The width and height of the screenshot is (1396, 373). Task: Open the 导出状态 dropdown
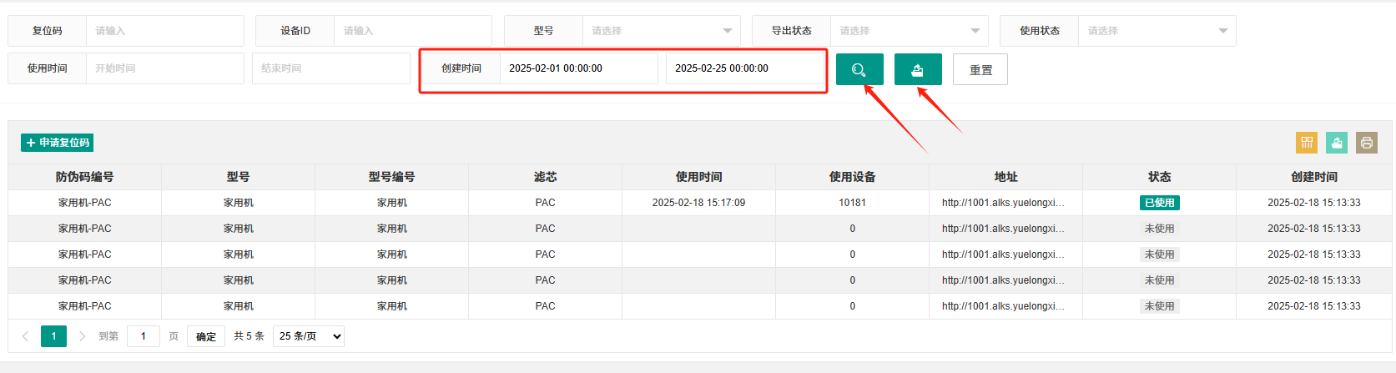click(909, 31)
